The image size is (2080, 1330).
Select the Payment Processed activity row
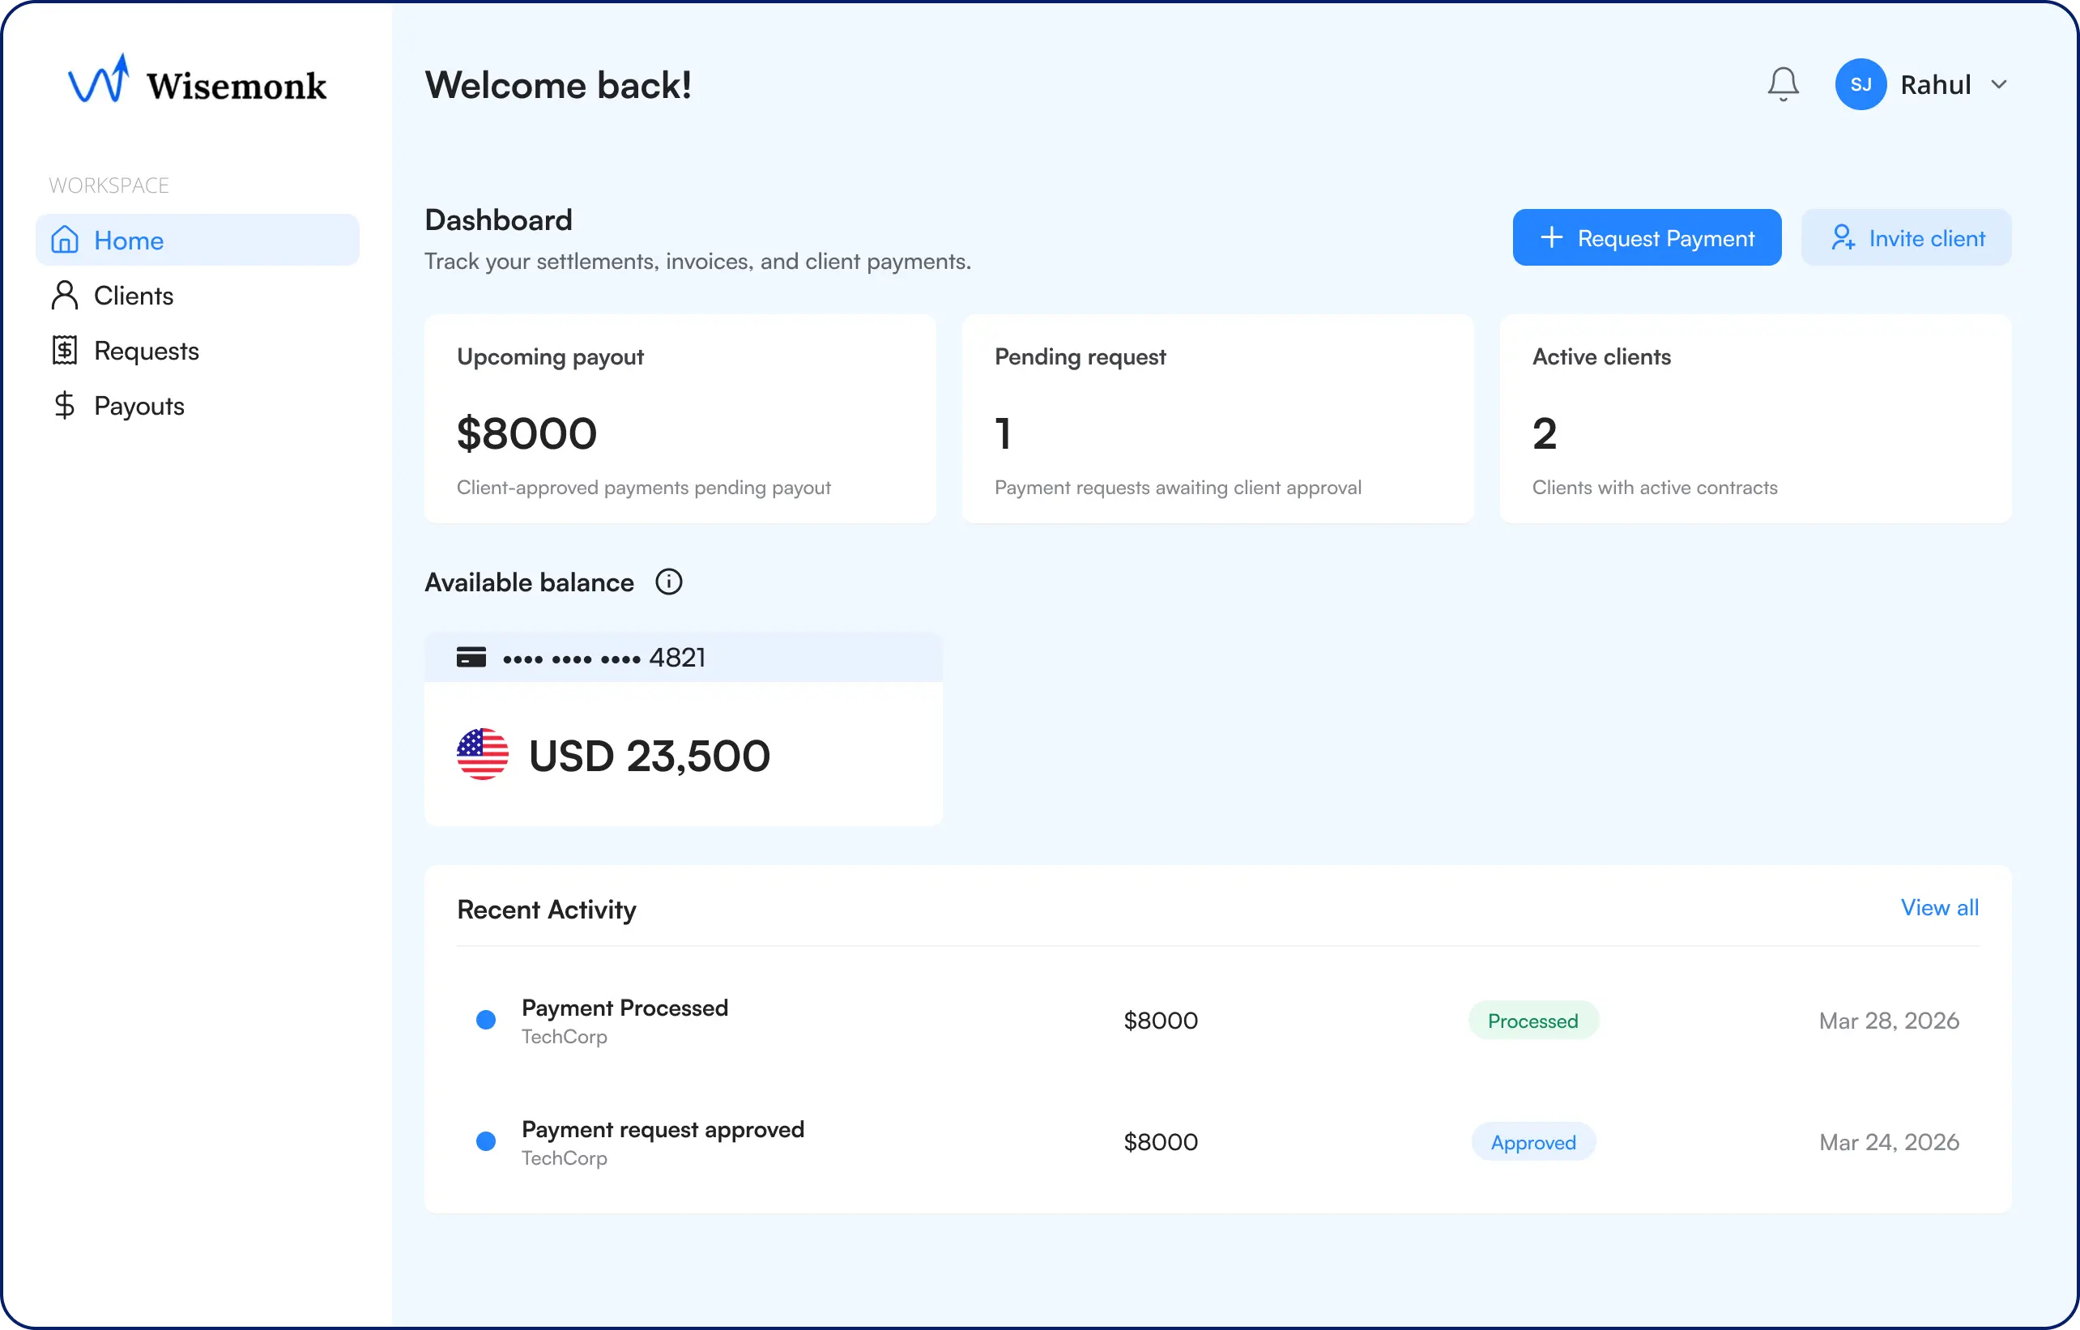point(624,1020)
